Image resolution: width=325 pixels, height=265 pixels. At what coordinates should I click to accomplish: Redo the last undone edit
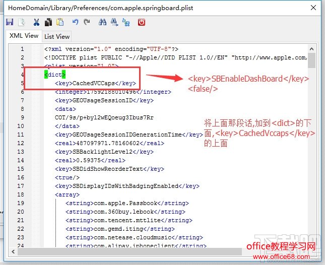[x=87, y=22]
